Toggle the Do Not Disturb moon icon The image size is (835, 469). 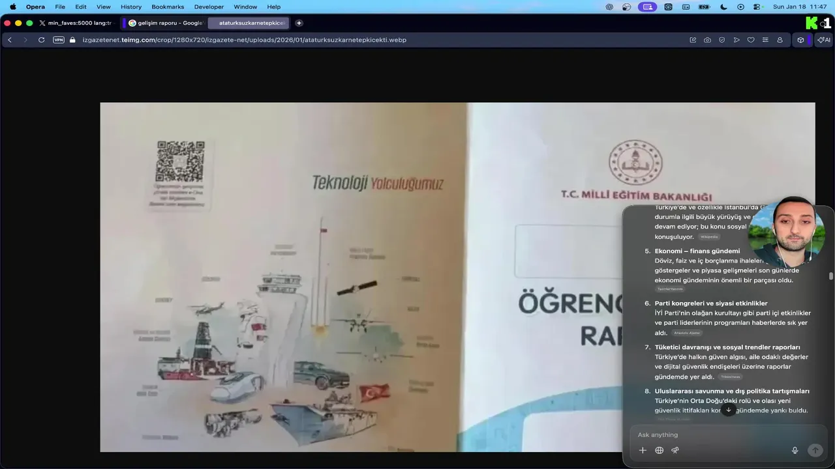pyautogui.click(x=723, y=7)
